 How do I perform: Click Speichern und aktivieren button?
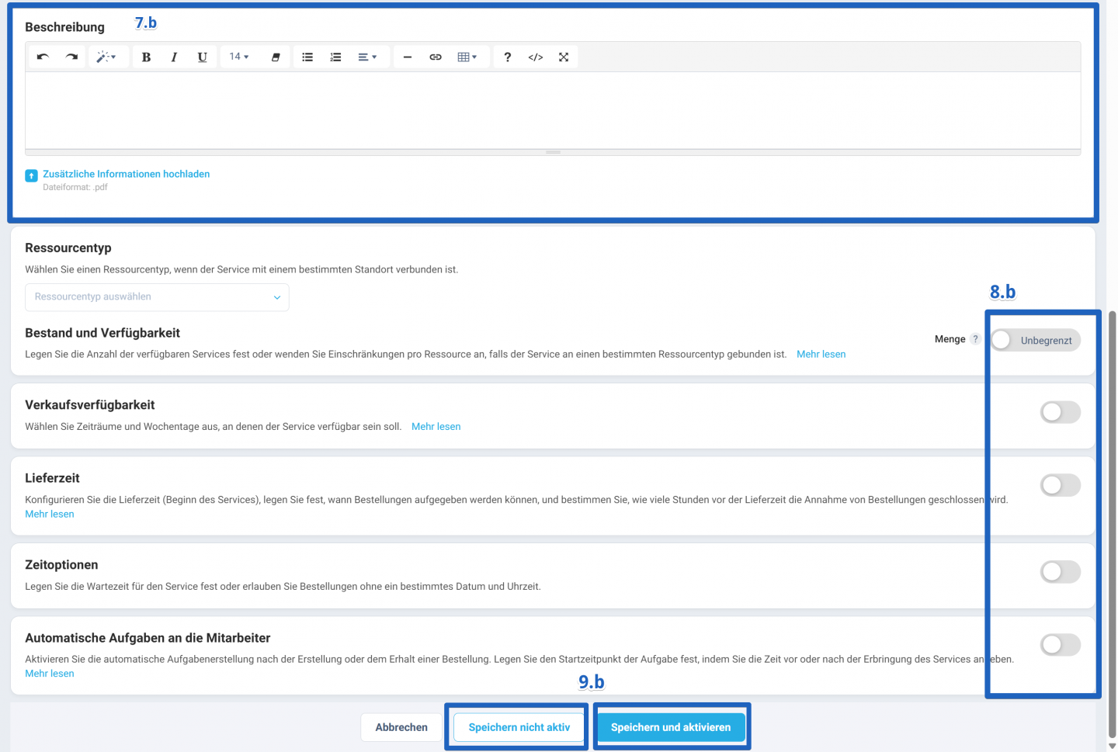pyautogui.click(x=671, y=727)
